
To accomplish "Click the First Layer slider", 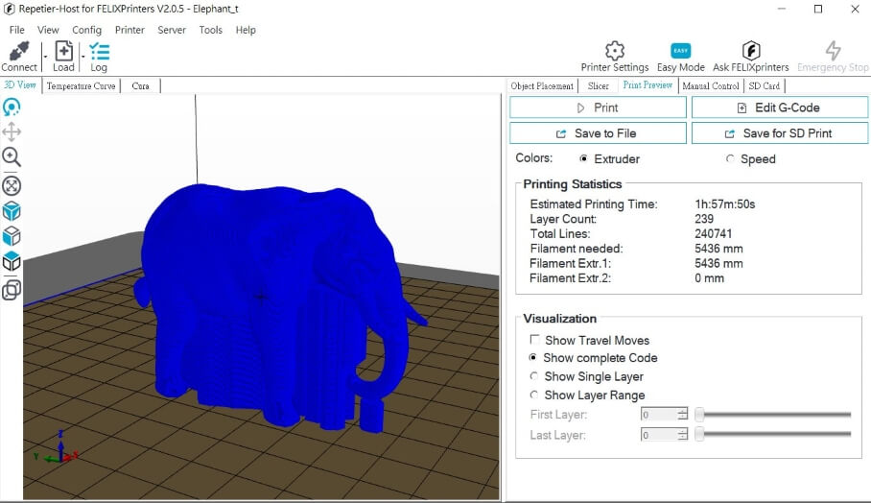I will (x=773, y=414).
